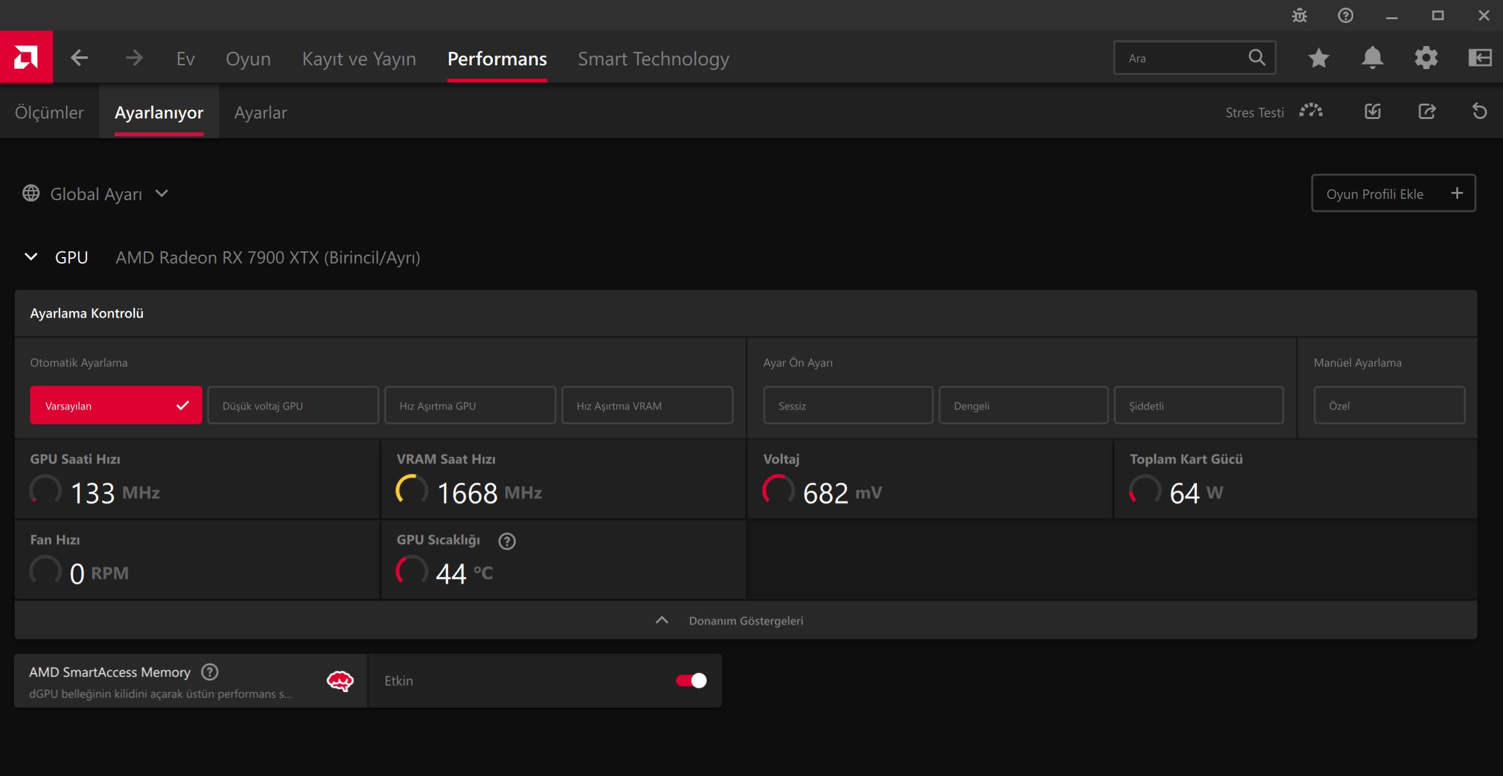The image size is (1503, 776).
Task: Toggle AMD SmartAccess Memory switch
Action: coord(691,681)
